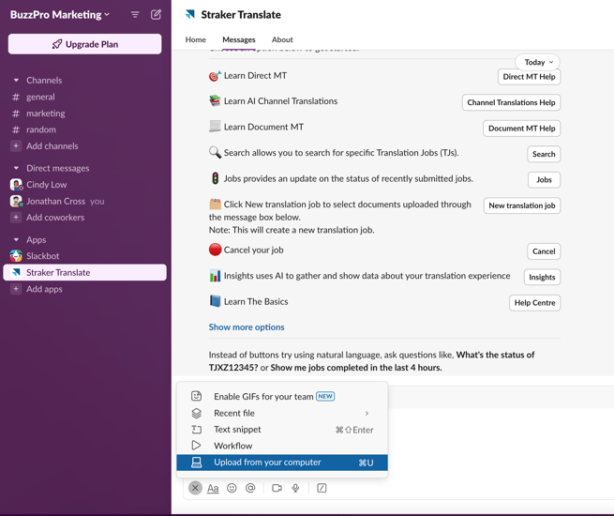Open the Today date dropdown
This screenshot has width=614, height=516.
click(x=537, y=62)
